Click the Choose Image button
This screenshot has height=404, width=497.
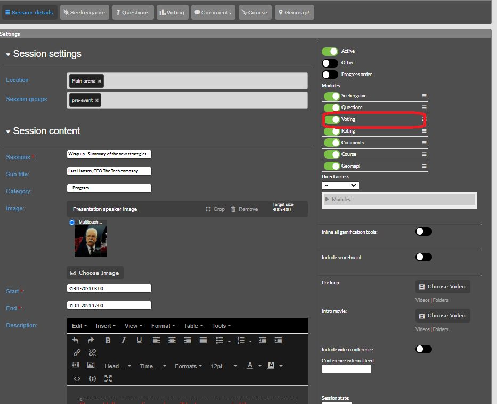click(95, 273)
